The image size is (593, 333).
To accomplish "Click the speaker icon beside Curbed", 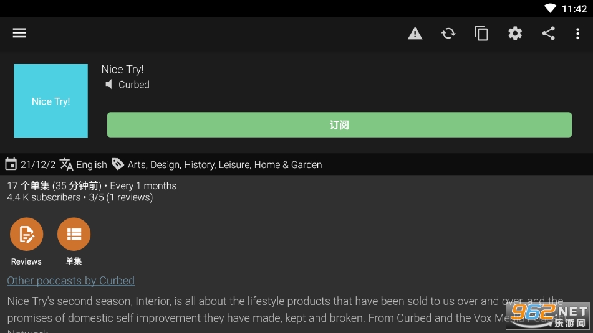I will (109, 85).
